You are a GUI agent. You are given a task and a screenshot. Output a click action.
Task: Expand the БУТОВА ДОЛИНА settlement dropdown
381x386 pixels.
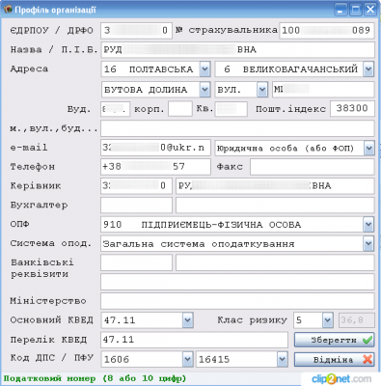pyautogui.click(x=204, y=90)
